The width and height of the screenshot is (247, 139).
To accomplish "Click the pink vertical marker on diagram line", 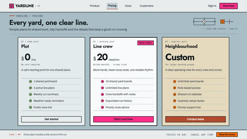I will (x=229, y=22).
